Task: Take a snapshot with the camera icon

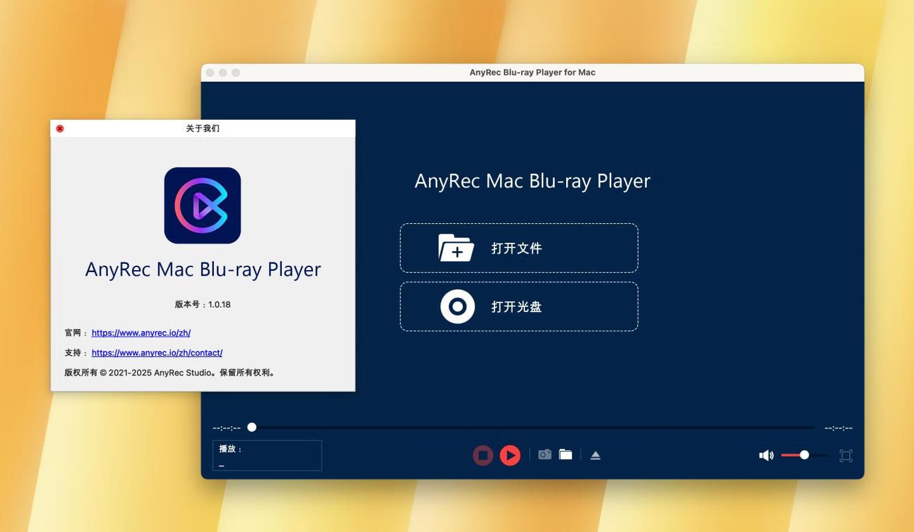Action: coord(545,455)
